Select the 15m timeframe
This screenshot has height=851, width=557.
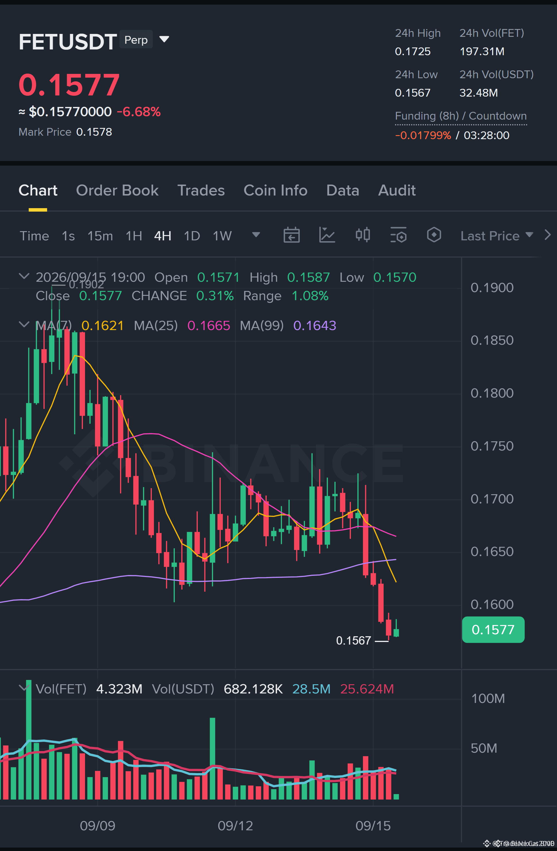[100, 236]
